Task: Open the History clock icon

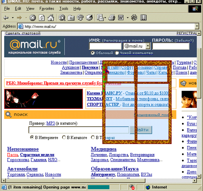Action: point(89,17)
